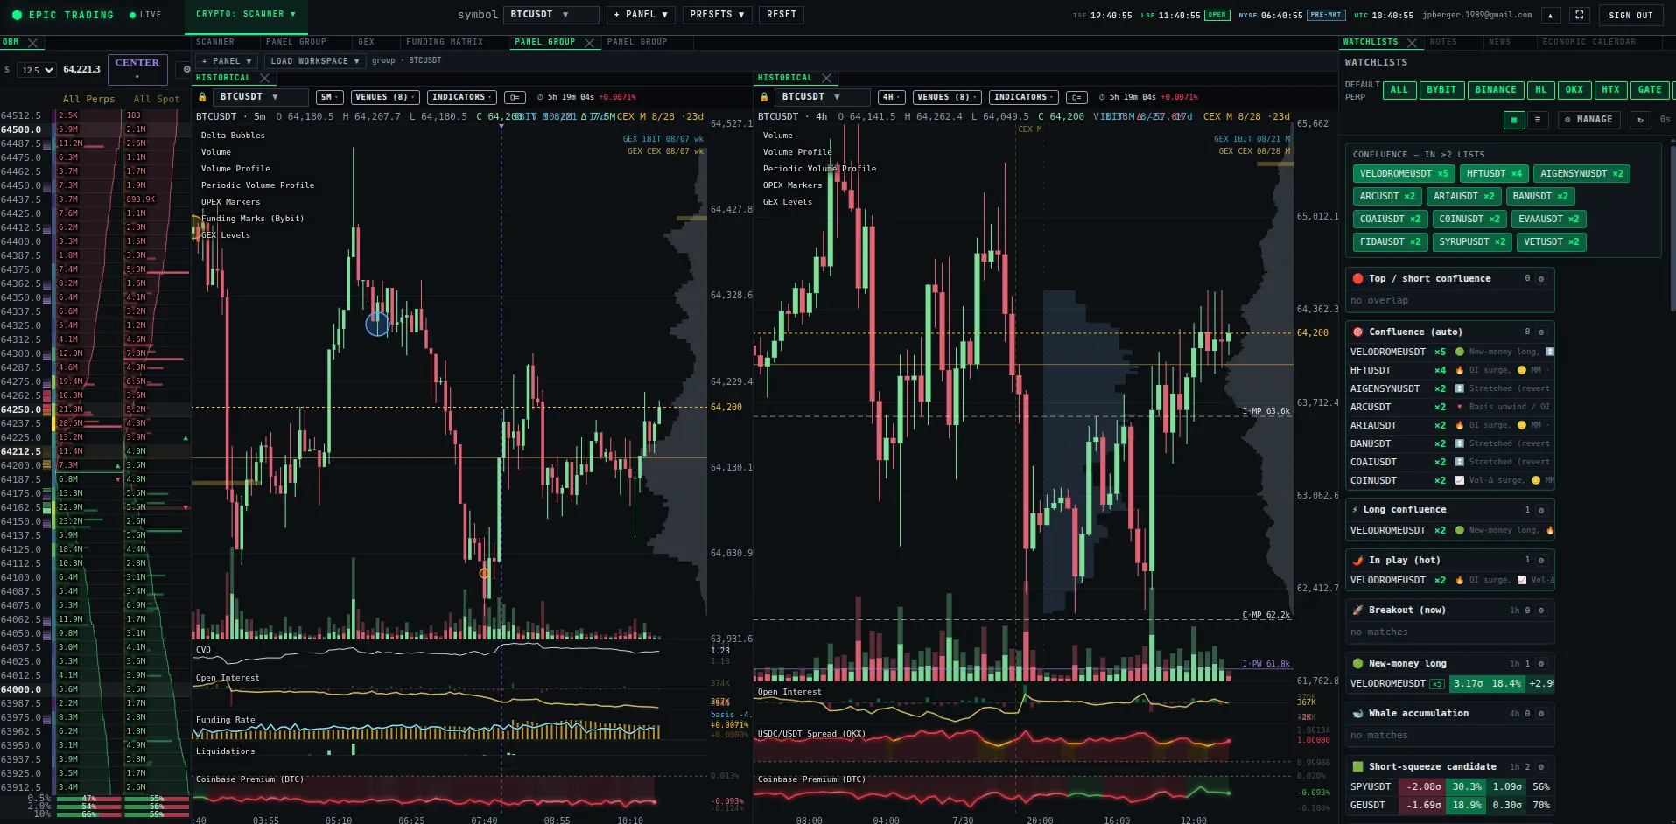Close the left HISTORICAL chart tab
The height and width of the screenshot is (824, 1676).
pyautogui.click(x=264, y=78)
